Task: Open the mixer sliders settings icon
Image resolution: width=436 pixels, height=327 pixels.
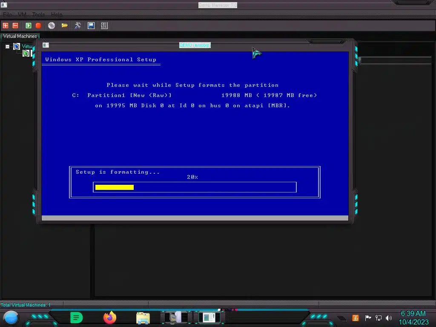Action: [104, 26]
